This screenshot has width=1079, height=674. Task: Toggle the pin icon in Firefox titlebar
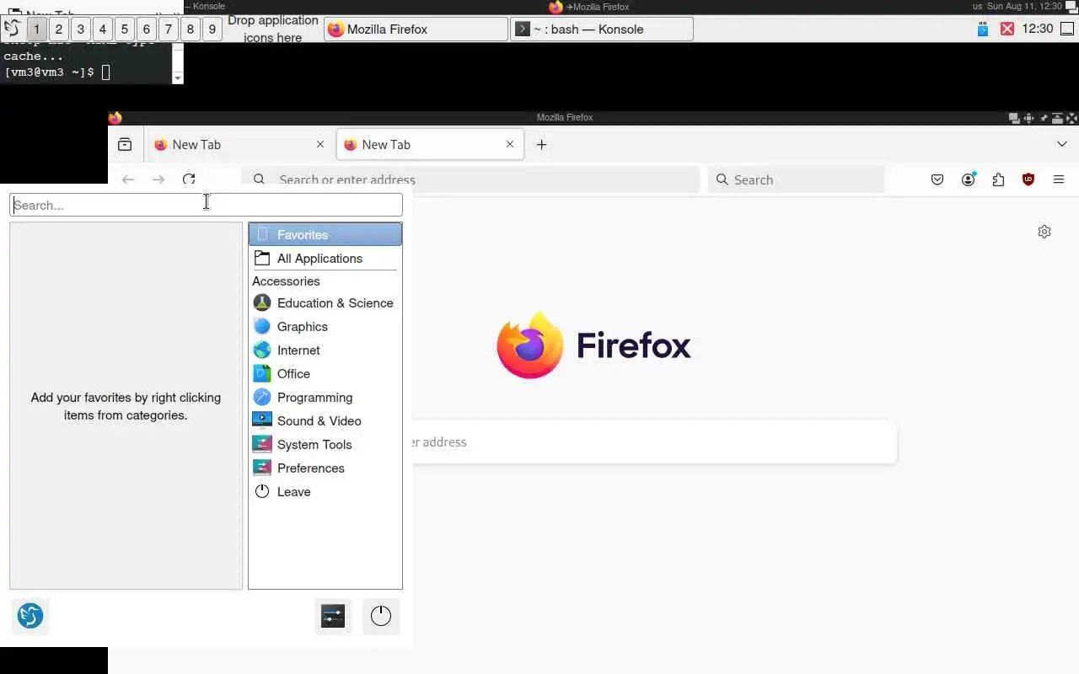pyautogui.click(x=1043, y=118)
